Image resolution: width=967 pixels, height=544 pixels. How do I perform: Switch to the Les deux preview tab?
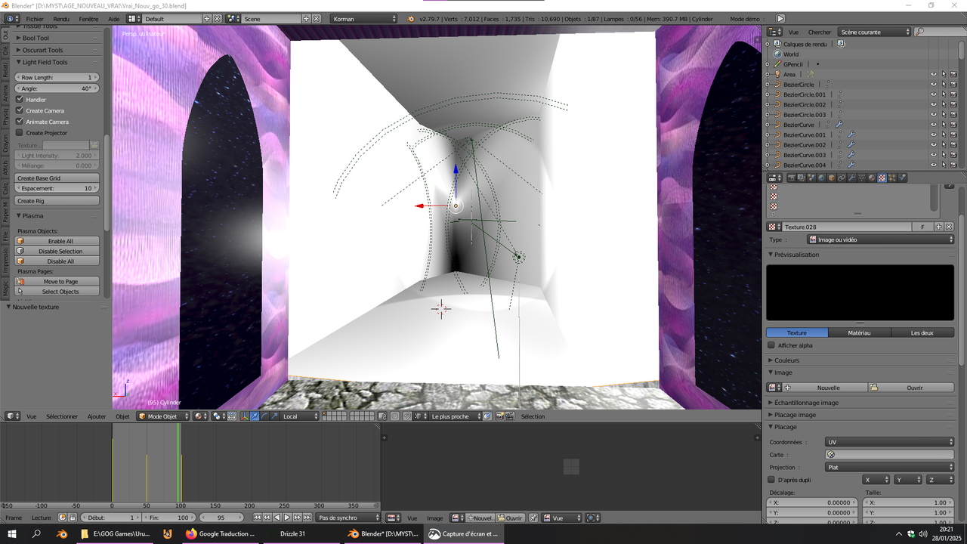pyautogui.click(x=922, y=332)
